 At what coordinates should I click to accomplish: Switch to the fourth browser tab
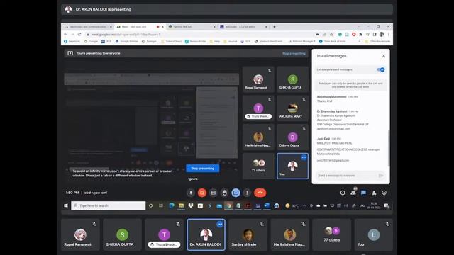243,27
